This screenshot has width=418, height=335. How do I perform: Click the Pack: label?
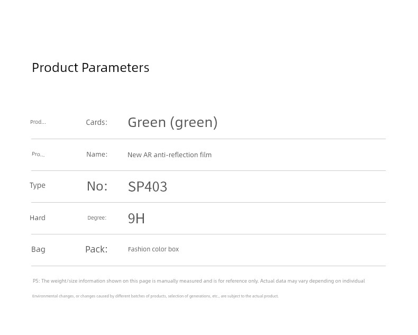[96, 249]
